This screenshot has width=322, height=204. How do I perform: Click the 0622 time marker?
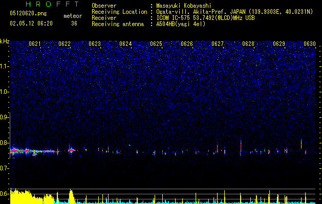[x=65, y=44]
